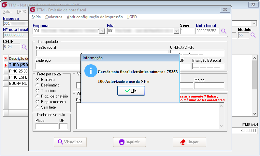Click the background grid scrollbar up arrow
This screenshot has width=260, height=156.
click(x=255, y=58)
